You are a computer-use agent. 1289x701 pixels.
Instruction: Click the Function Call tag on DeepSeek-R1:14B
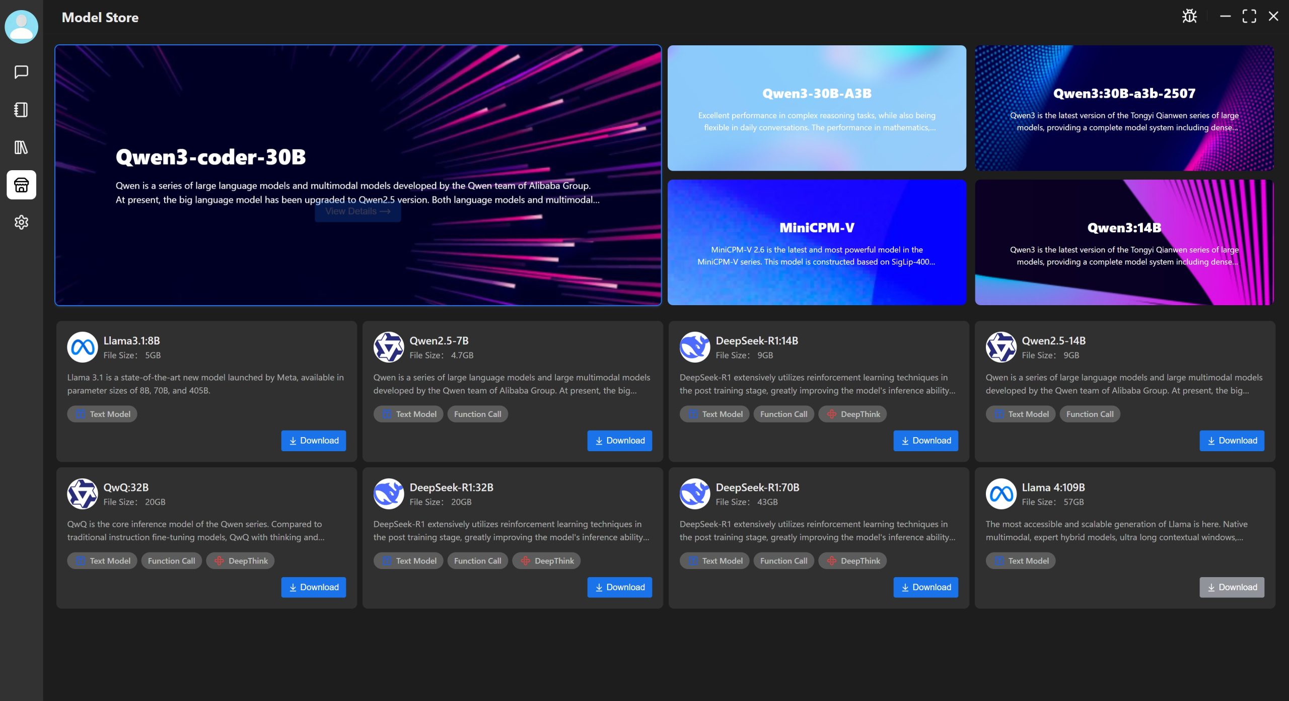(x=783, y=414)
